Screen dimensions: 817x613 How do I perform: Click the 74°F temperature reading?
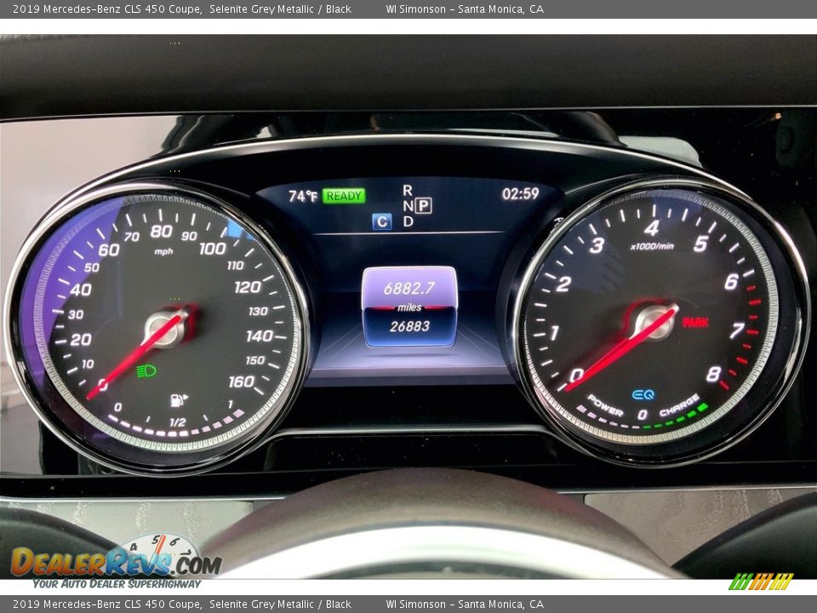pos(303,196)
